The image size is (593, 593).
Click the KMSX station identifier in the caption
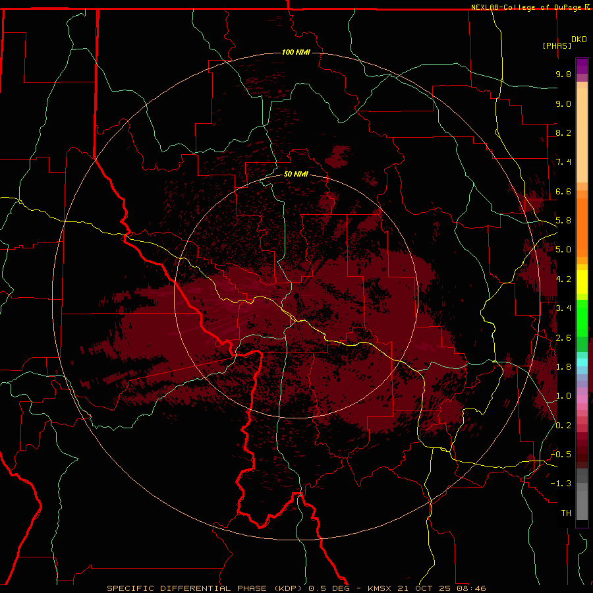click(x=380, y=588)
